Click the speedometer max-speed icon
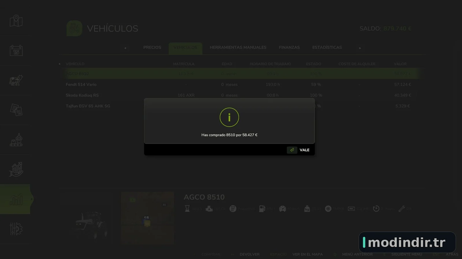The image size is (462, 259). (282, 209)
